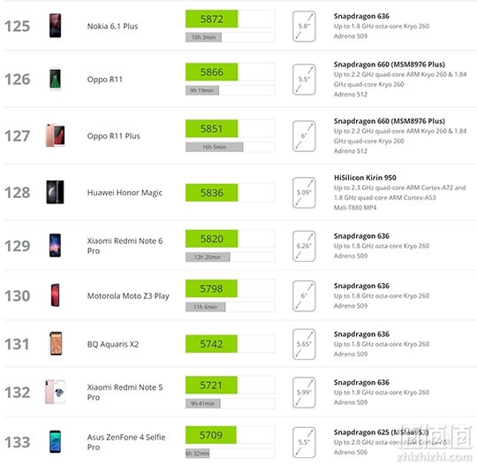Viewport: 477px width, 466px height.
Task: Click the 5.5" screen icon for Asus ZenFone
Action: 304,442
